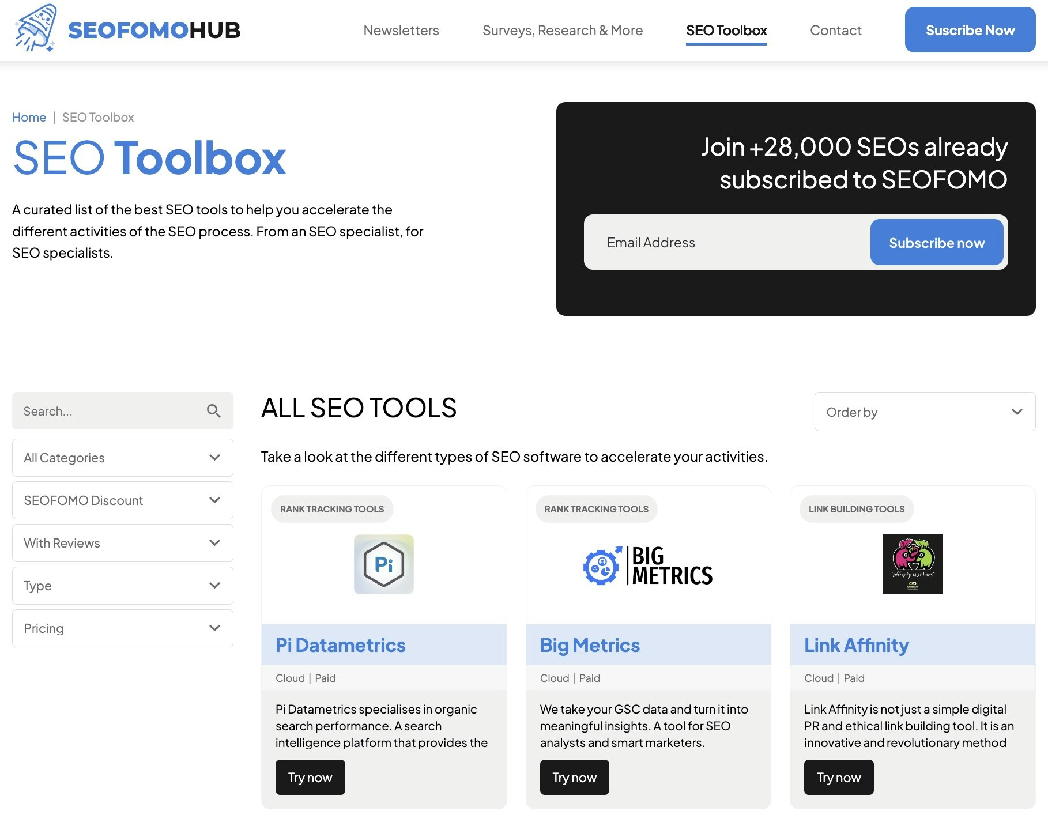Go to Home breadcrumb link
The height and width of the screenshot is (822, 1048).
[x=29, y=118]
